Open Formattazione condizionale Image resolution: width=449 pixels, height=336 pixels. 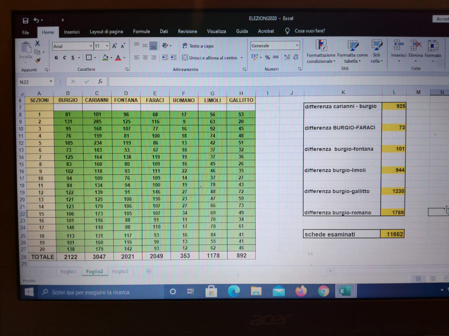pos(321,52)
